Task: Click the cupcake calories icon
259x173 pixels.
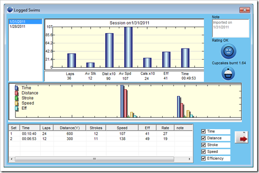Action: (228, 74)
